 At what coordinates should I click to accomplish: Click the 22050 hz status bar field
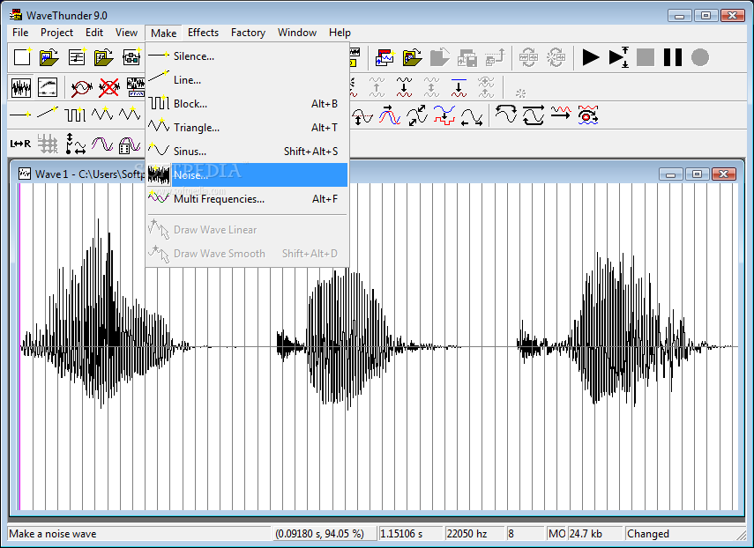(x=474, y=534)
